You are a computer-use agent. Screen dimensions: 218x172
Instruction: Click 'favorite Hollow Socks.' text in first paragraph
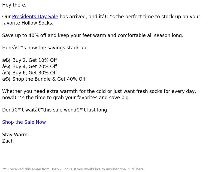click(28, 23)
